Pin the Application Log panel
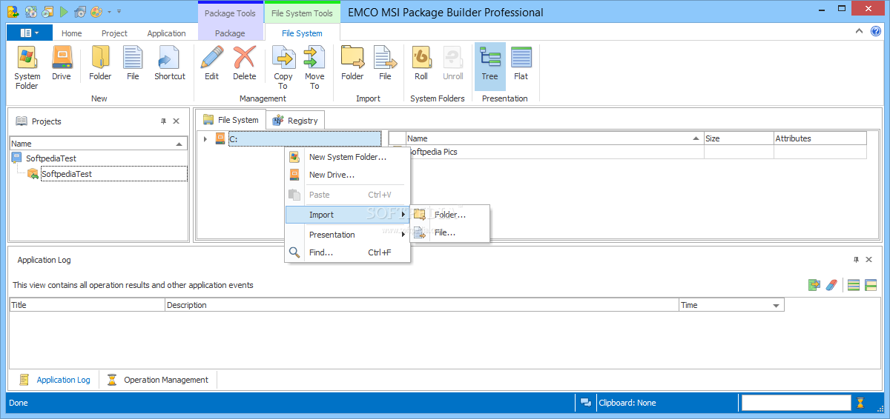Image resolution: width=890 pixels, height=419 pixels. point(856,260)
